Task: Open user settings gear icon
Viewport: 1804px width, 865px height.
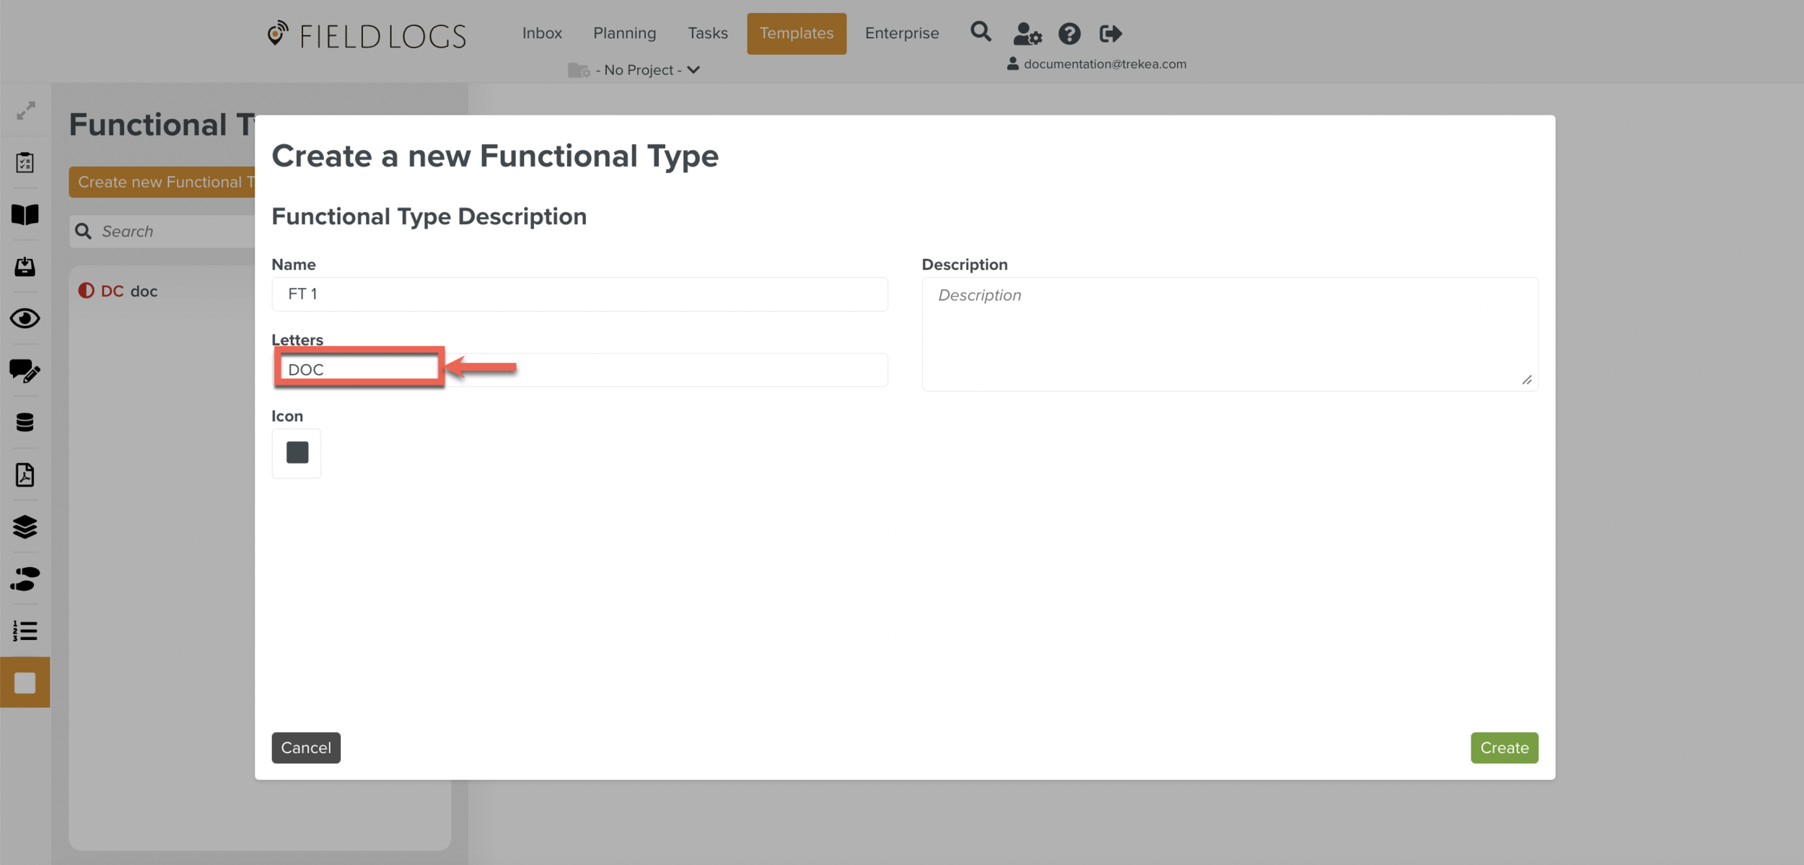Action: [1027, 34]
